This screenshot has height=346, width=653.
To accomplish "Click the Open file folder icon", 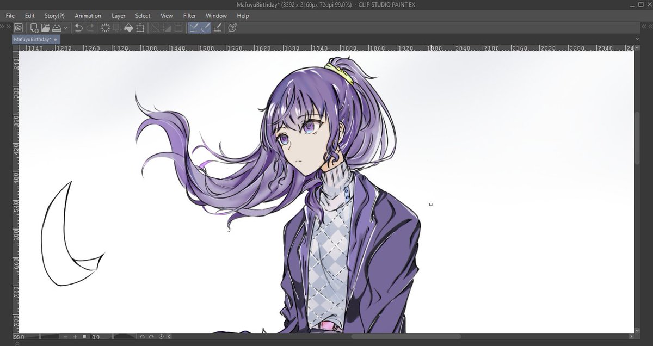I will 45,28.
